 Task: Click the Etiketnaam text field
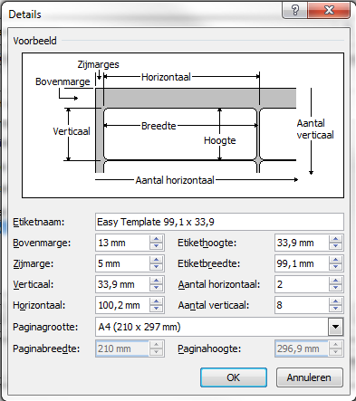[x=219, y=222]
